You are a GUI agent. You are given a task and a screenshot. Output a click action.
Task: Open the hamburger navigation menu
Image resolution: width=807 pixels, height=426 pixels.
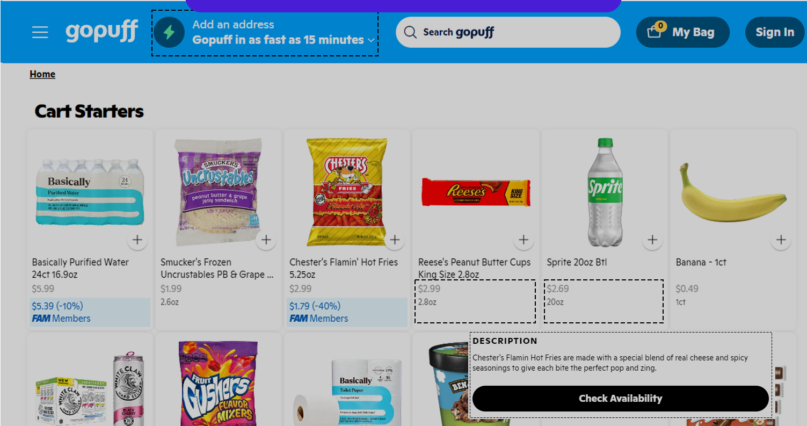coord(39,32)
